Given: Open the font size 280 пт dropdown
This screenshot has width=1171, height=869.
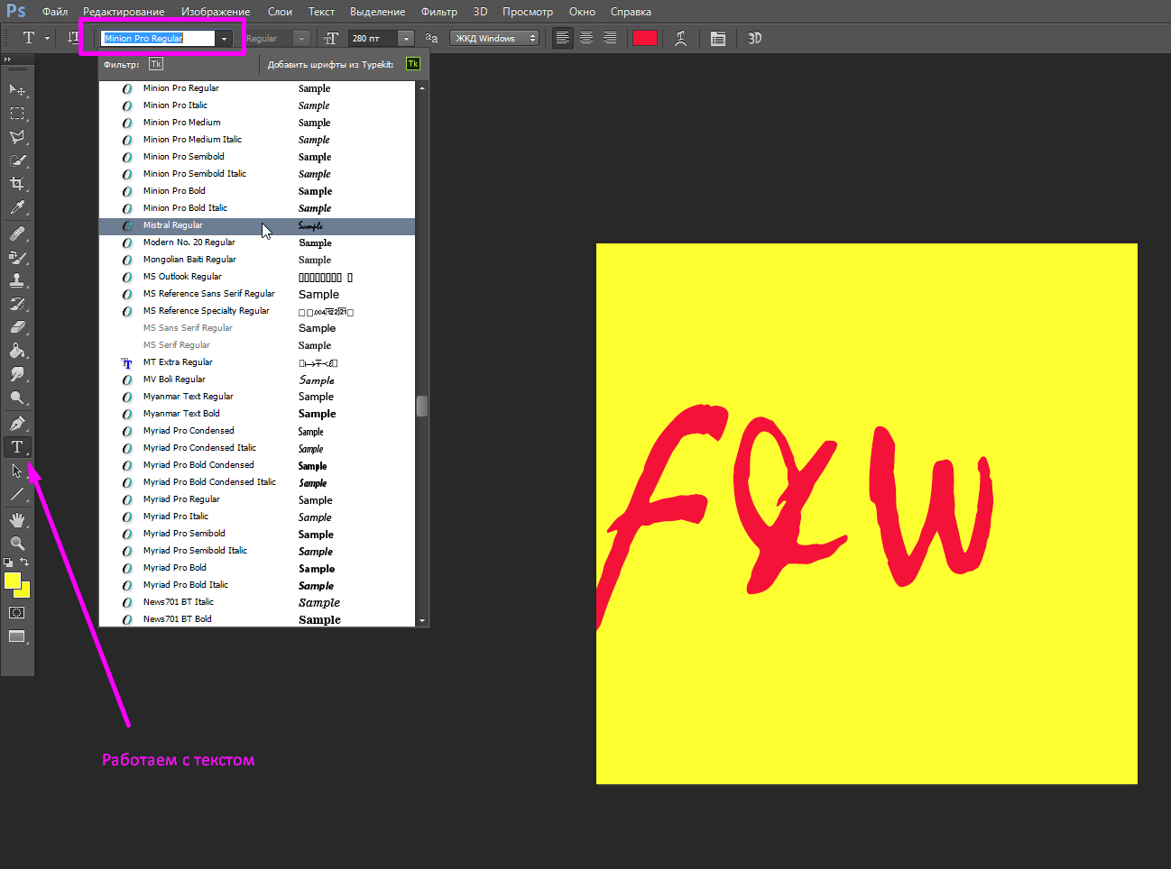Looking at the screenshot, I should 406,39.
